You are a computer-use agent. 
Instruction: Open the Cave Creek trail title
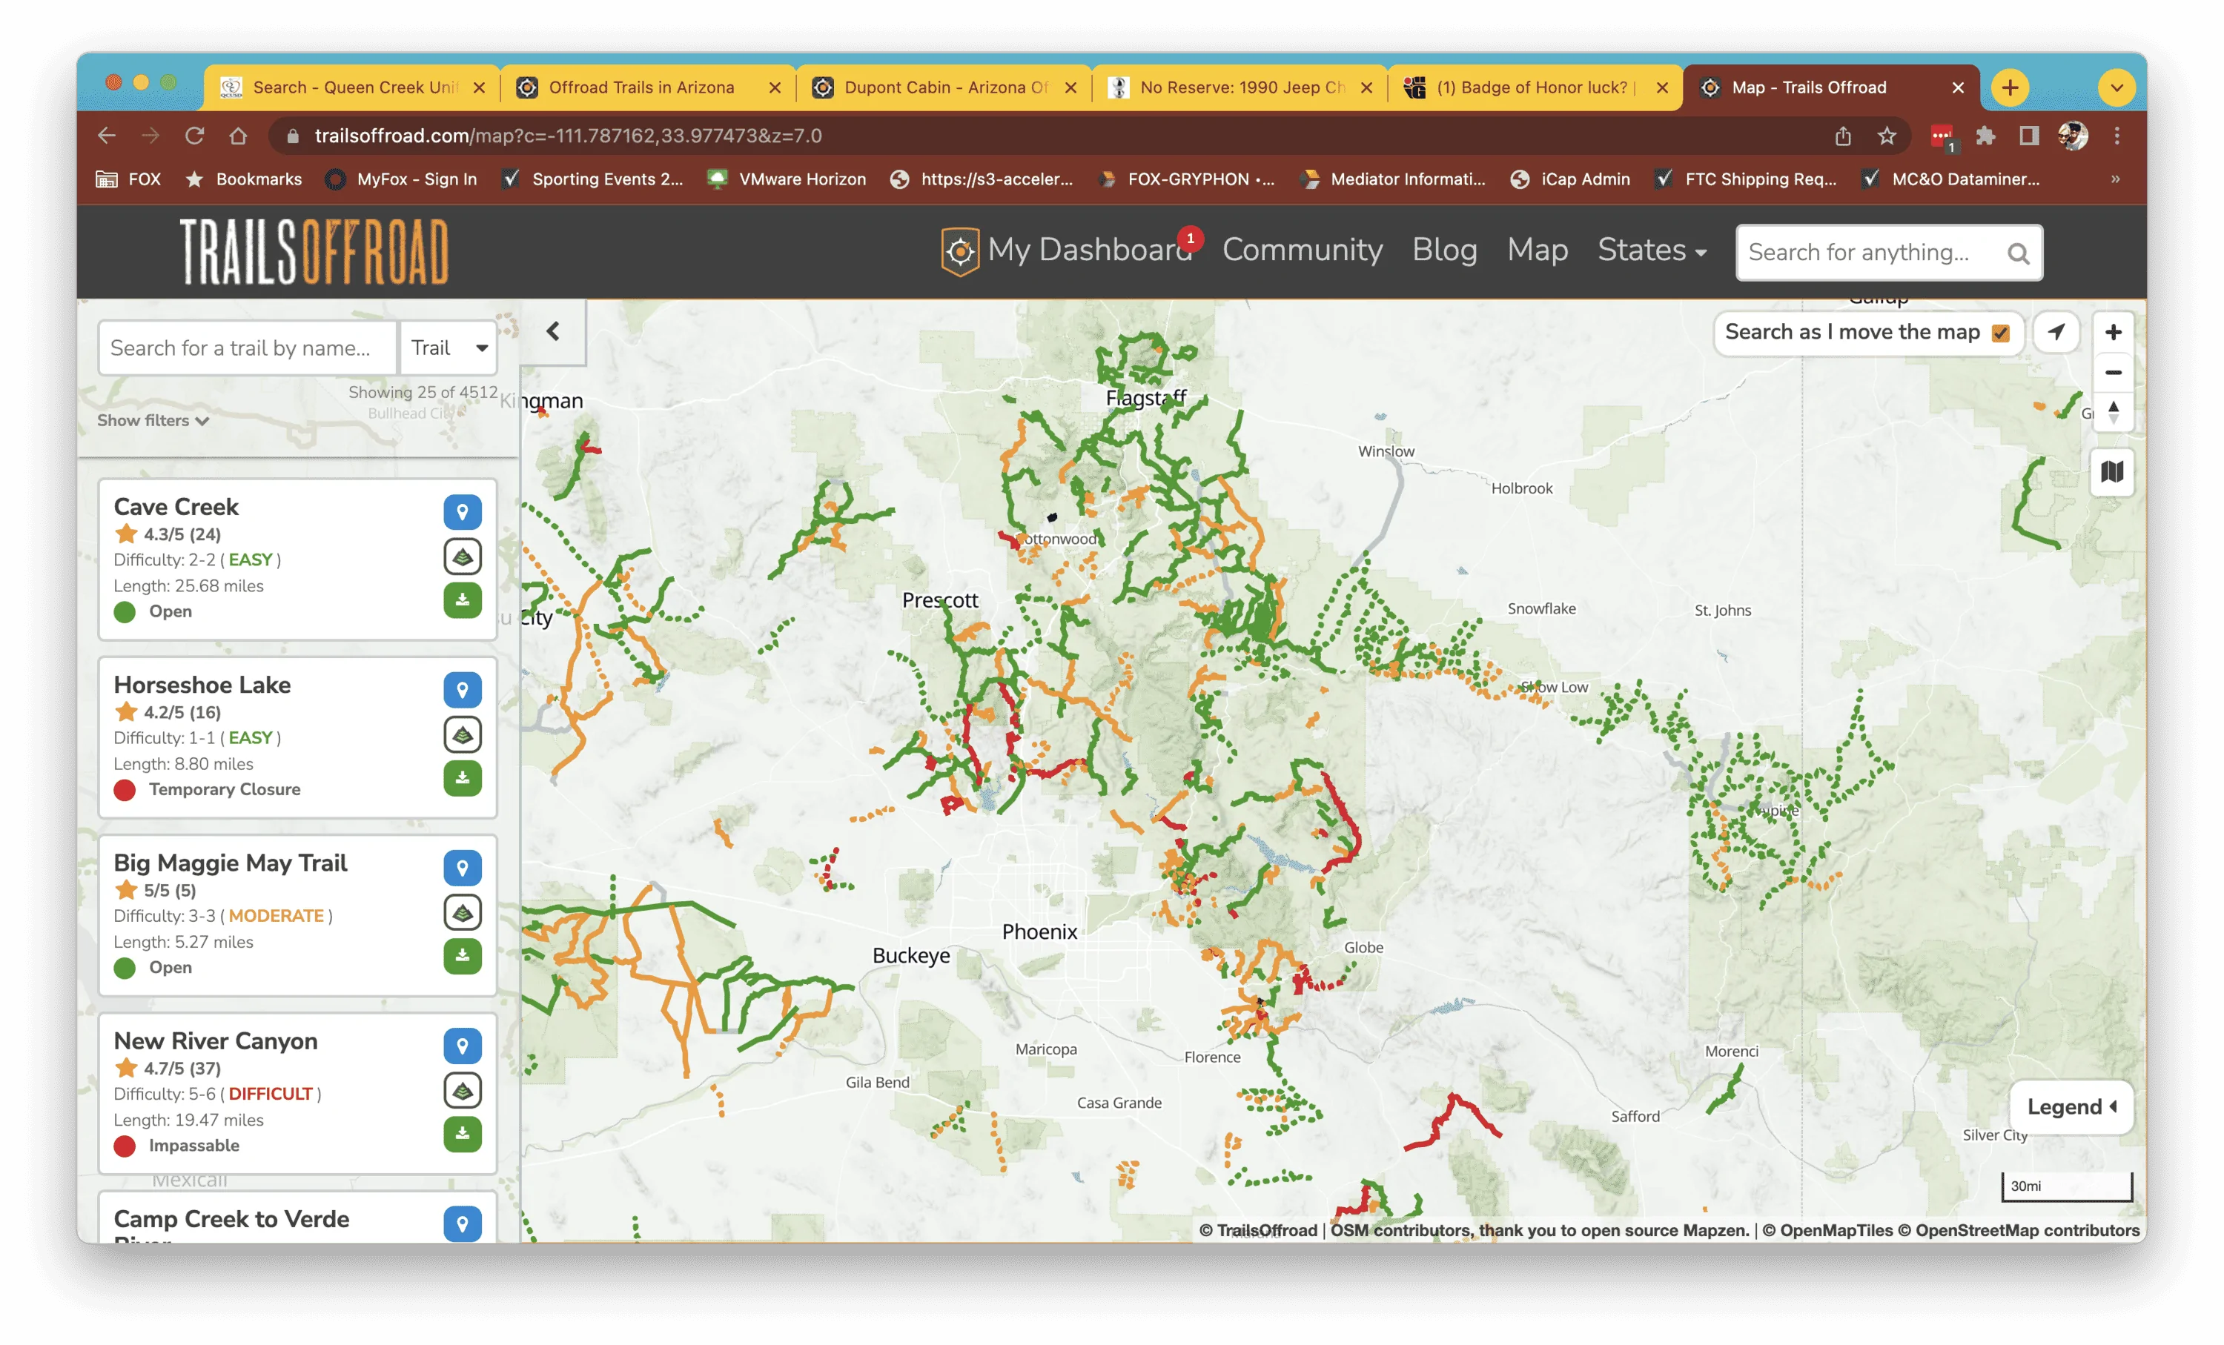click(176, 507)
